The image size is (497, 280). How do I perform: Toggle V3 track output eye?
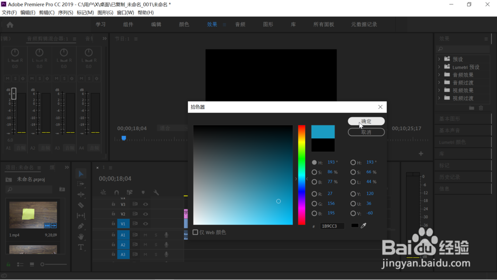146,204
